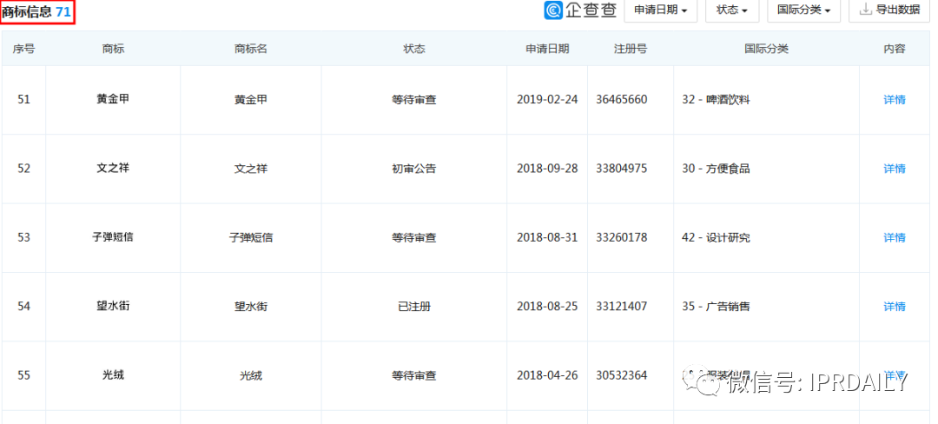This screenshot has height=424, width=938.
Task: Click application date 2018-08-25
Action: coord(547,306)
